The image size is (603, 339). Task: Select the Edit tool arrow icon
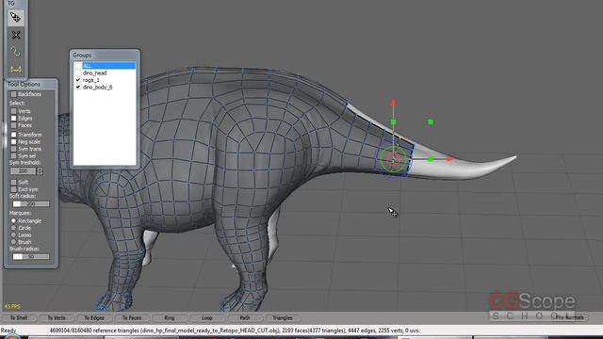coord(16,18)
